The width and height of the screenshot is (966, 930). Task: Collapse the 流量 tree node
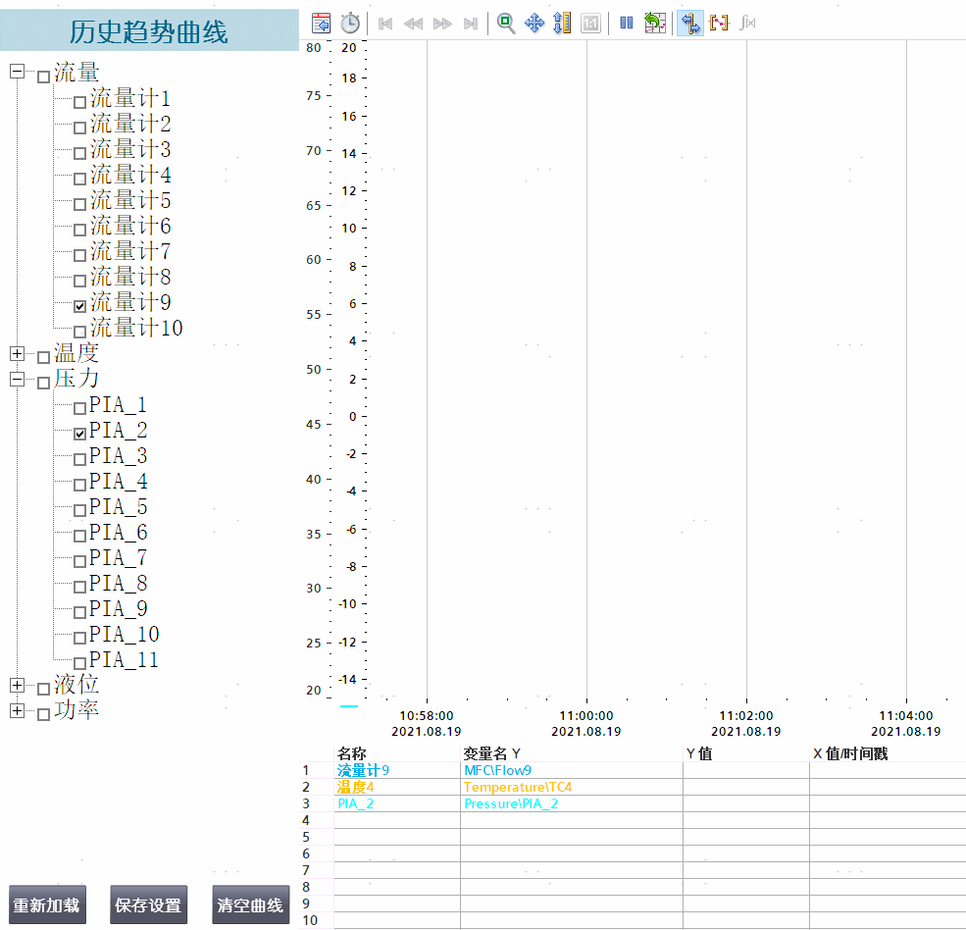[18, 72]
